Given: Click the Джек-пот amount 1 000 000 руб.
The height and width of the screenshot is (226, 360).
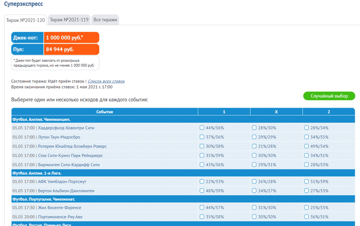Looking at the screenshot, I should click(x=71, y=37).
